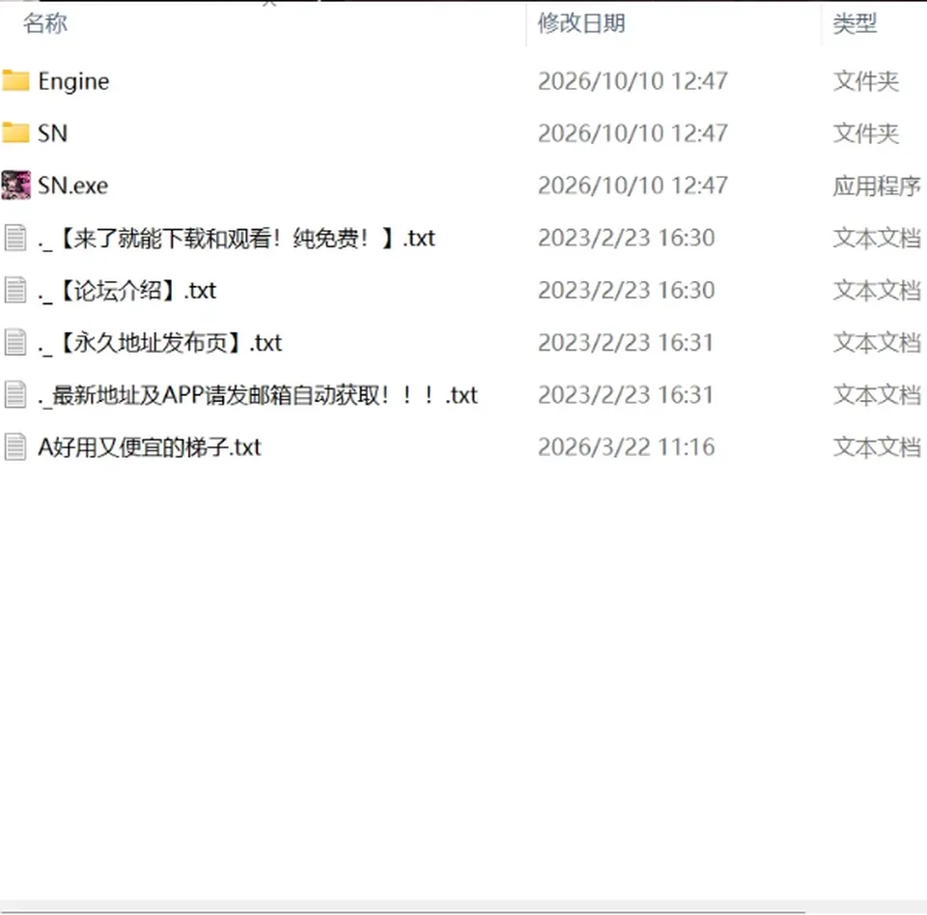Sort by the 类型 column header
Screen dimensions: 927x915
click(855, 23)
